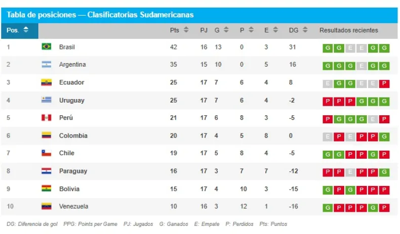
Task: Click Brasil's first green G result
Action: click(328, 48)
